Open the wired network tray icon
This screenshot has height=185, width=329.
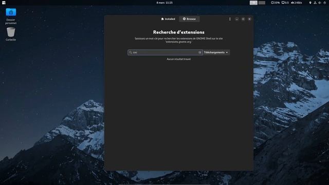point(315,3)
